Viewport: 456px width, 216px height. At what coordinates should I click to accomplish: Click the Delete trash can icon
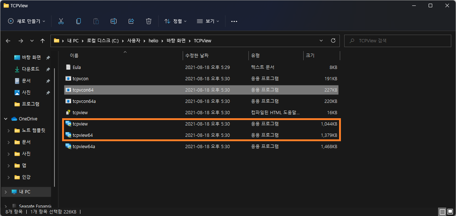coord(149,21)
